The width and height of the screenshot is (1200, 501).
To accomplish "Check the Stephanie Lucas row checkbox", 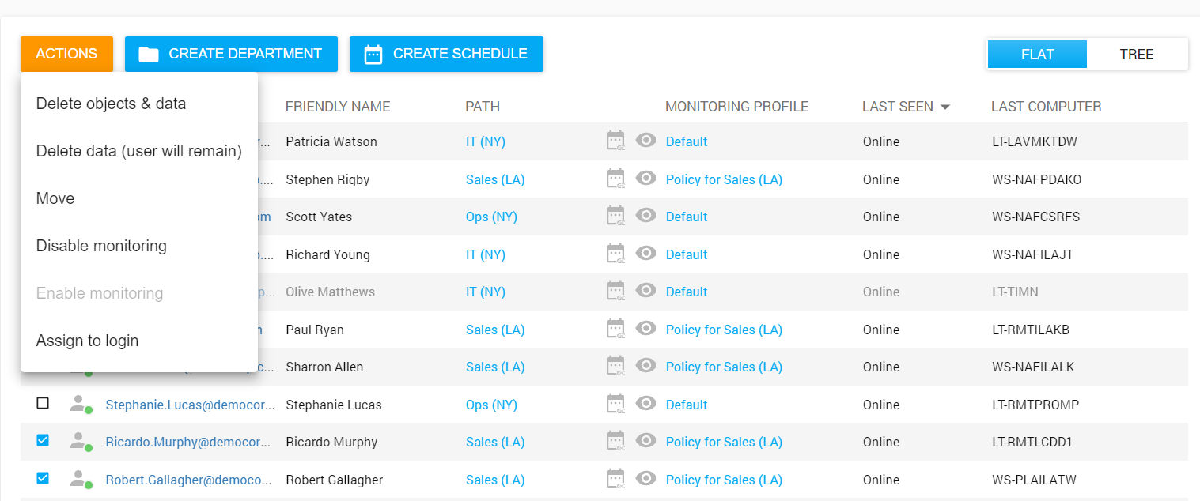I will click(x=43, y=404).
